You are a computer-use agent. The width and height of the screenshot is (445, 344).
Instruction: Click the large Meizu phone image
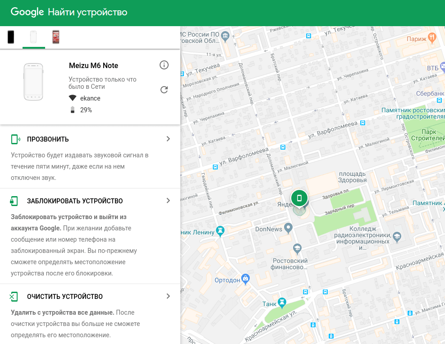click(33, 82)
